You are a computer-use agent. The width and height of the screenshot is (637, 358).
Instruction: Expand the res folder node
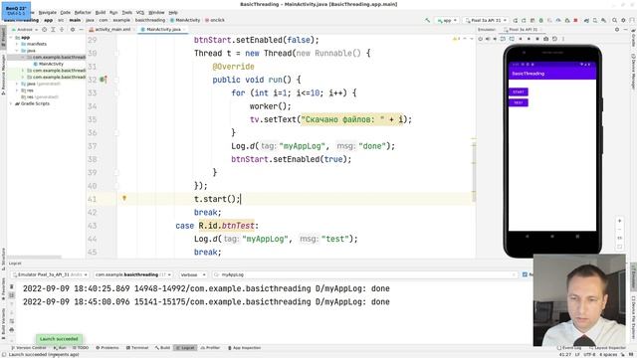[x=17, y=90]
